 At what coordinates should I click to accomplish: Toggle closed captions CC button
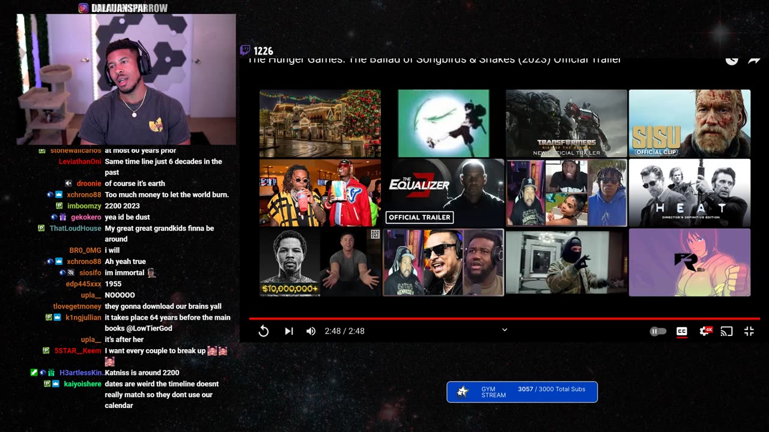pyautogui.click(x=682, y=331)
